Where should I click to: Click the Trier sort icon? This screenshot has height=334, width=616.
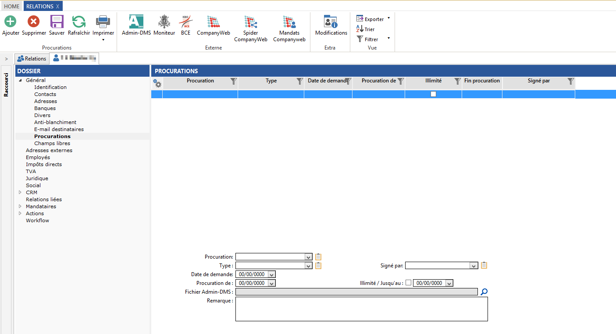[x=360, y=29]
